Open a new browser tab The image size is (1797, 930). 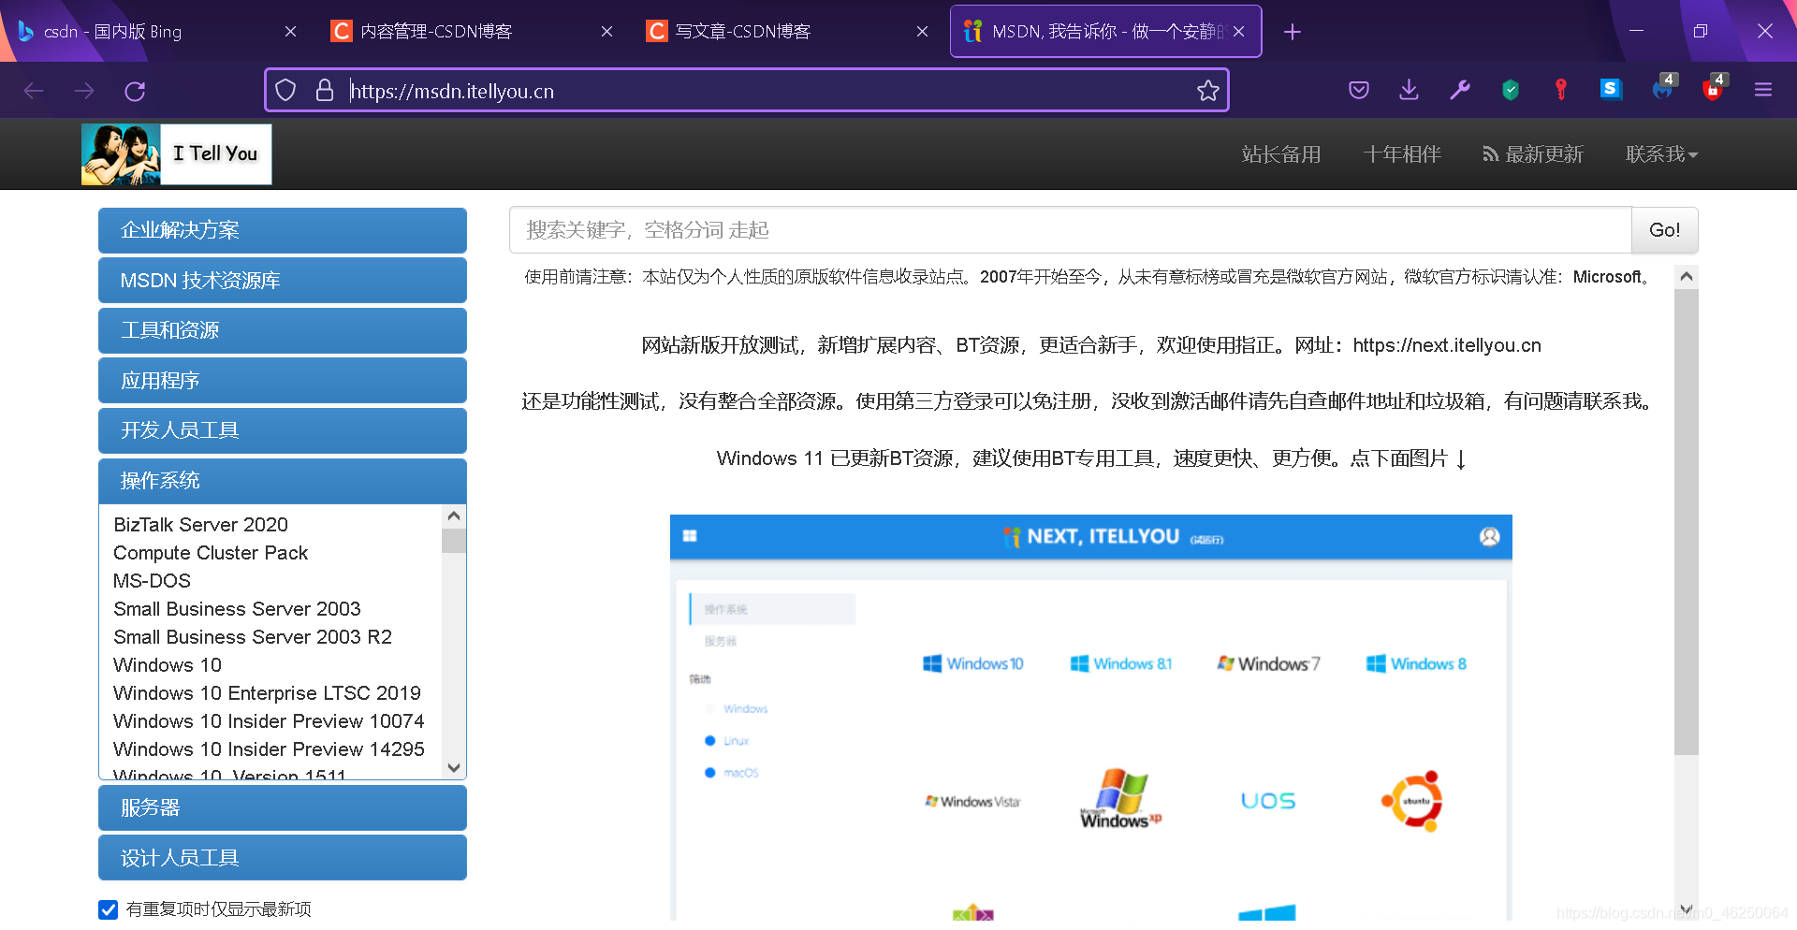1293,32
